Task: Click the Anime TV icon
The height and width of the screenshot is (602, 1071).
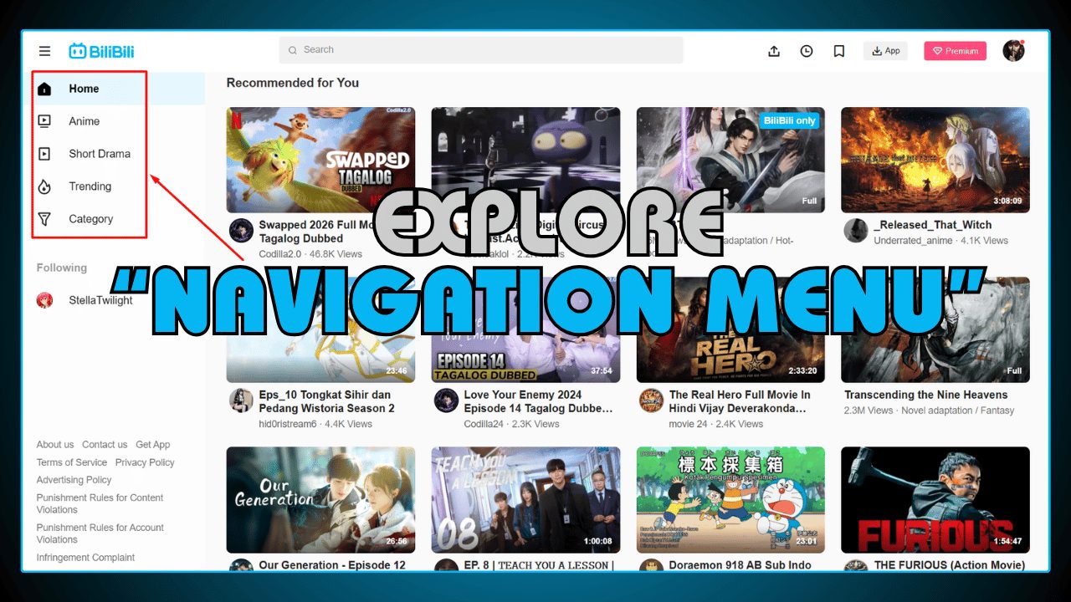Action: point(44,121)
